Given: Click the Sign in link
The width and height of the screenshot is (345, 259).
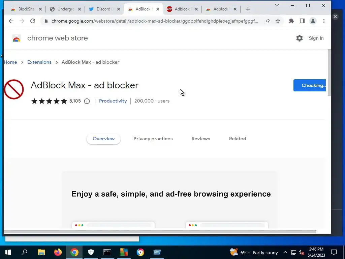Looking at the screenshot, I should click(x=316, y=38).
